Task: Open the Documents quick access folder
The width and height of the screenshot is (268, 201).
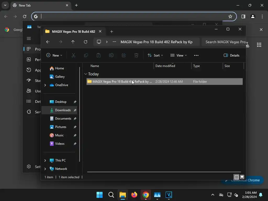Action: coord(59,119)
